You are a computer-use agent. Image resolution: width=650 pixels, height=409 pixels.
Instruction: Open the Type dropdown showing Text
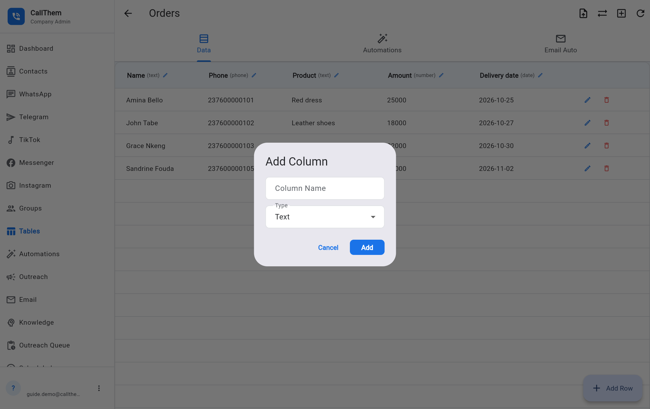325,217
